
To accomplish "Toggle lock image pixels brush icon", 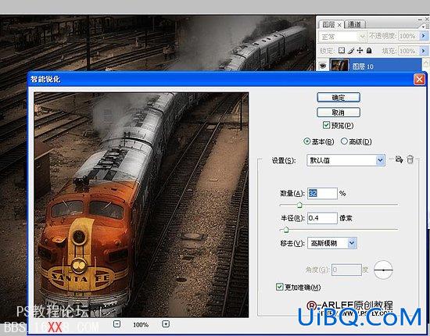I will [351, 51].
